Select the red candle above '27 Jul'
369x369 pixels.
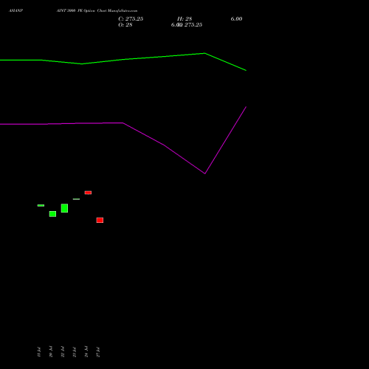coord(100,220)
